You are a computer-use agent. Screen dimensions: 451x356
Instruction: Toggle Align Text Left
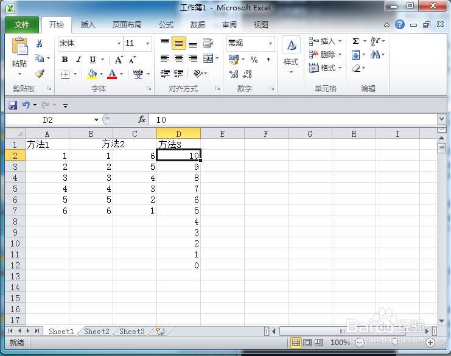point(165,58)
